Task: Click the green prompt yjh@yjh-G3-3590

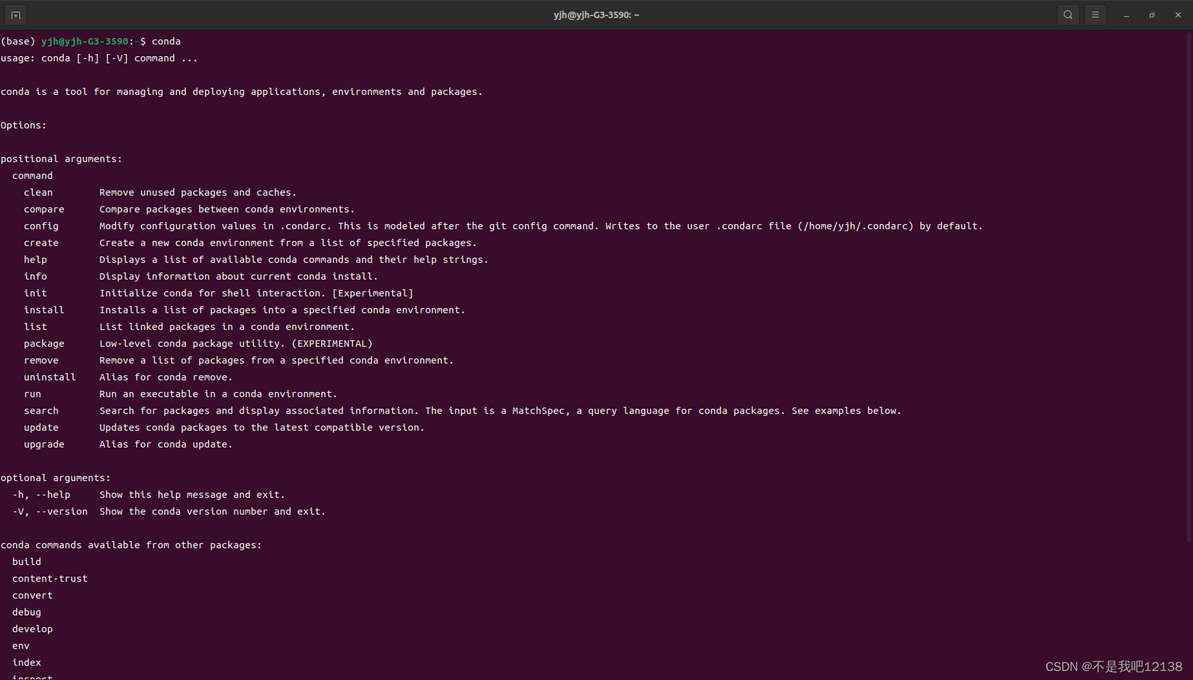Action: 85,41
